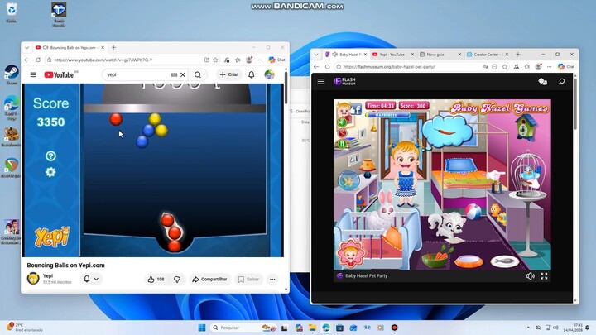
Task: Click the YouTube search magnifier button
Action: tap(198, 74)
